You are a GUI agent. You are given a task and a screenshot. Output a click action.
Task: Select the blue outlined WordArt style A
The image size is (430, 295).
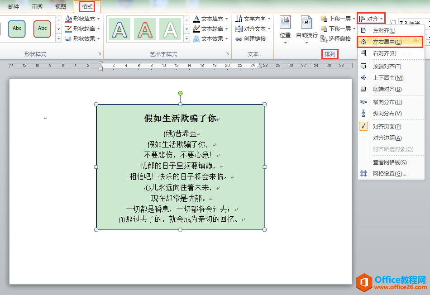point(119,29)
